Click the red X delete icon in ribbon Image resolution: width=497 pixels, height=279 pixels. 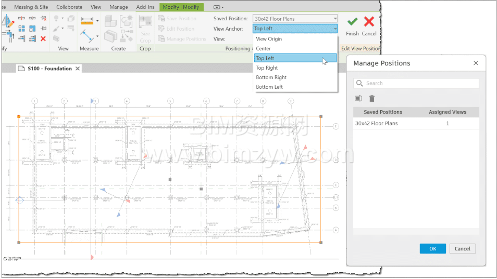43,38
